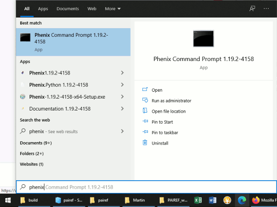This screenshot has width=277, height=207.
Task: Click the Phenix Command Prompt title in preview pane
Action: coord(204,59)
